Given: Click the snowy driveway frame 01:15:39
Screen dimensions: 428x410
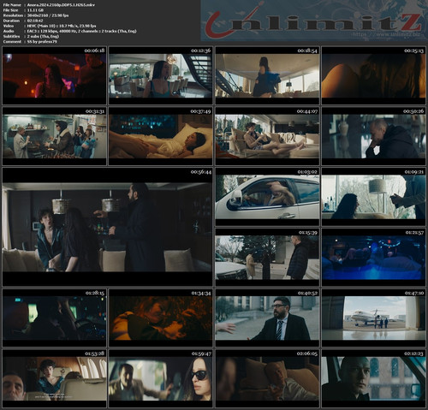Looking at the screenshot, I should click(x=267, y=258).
